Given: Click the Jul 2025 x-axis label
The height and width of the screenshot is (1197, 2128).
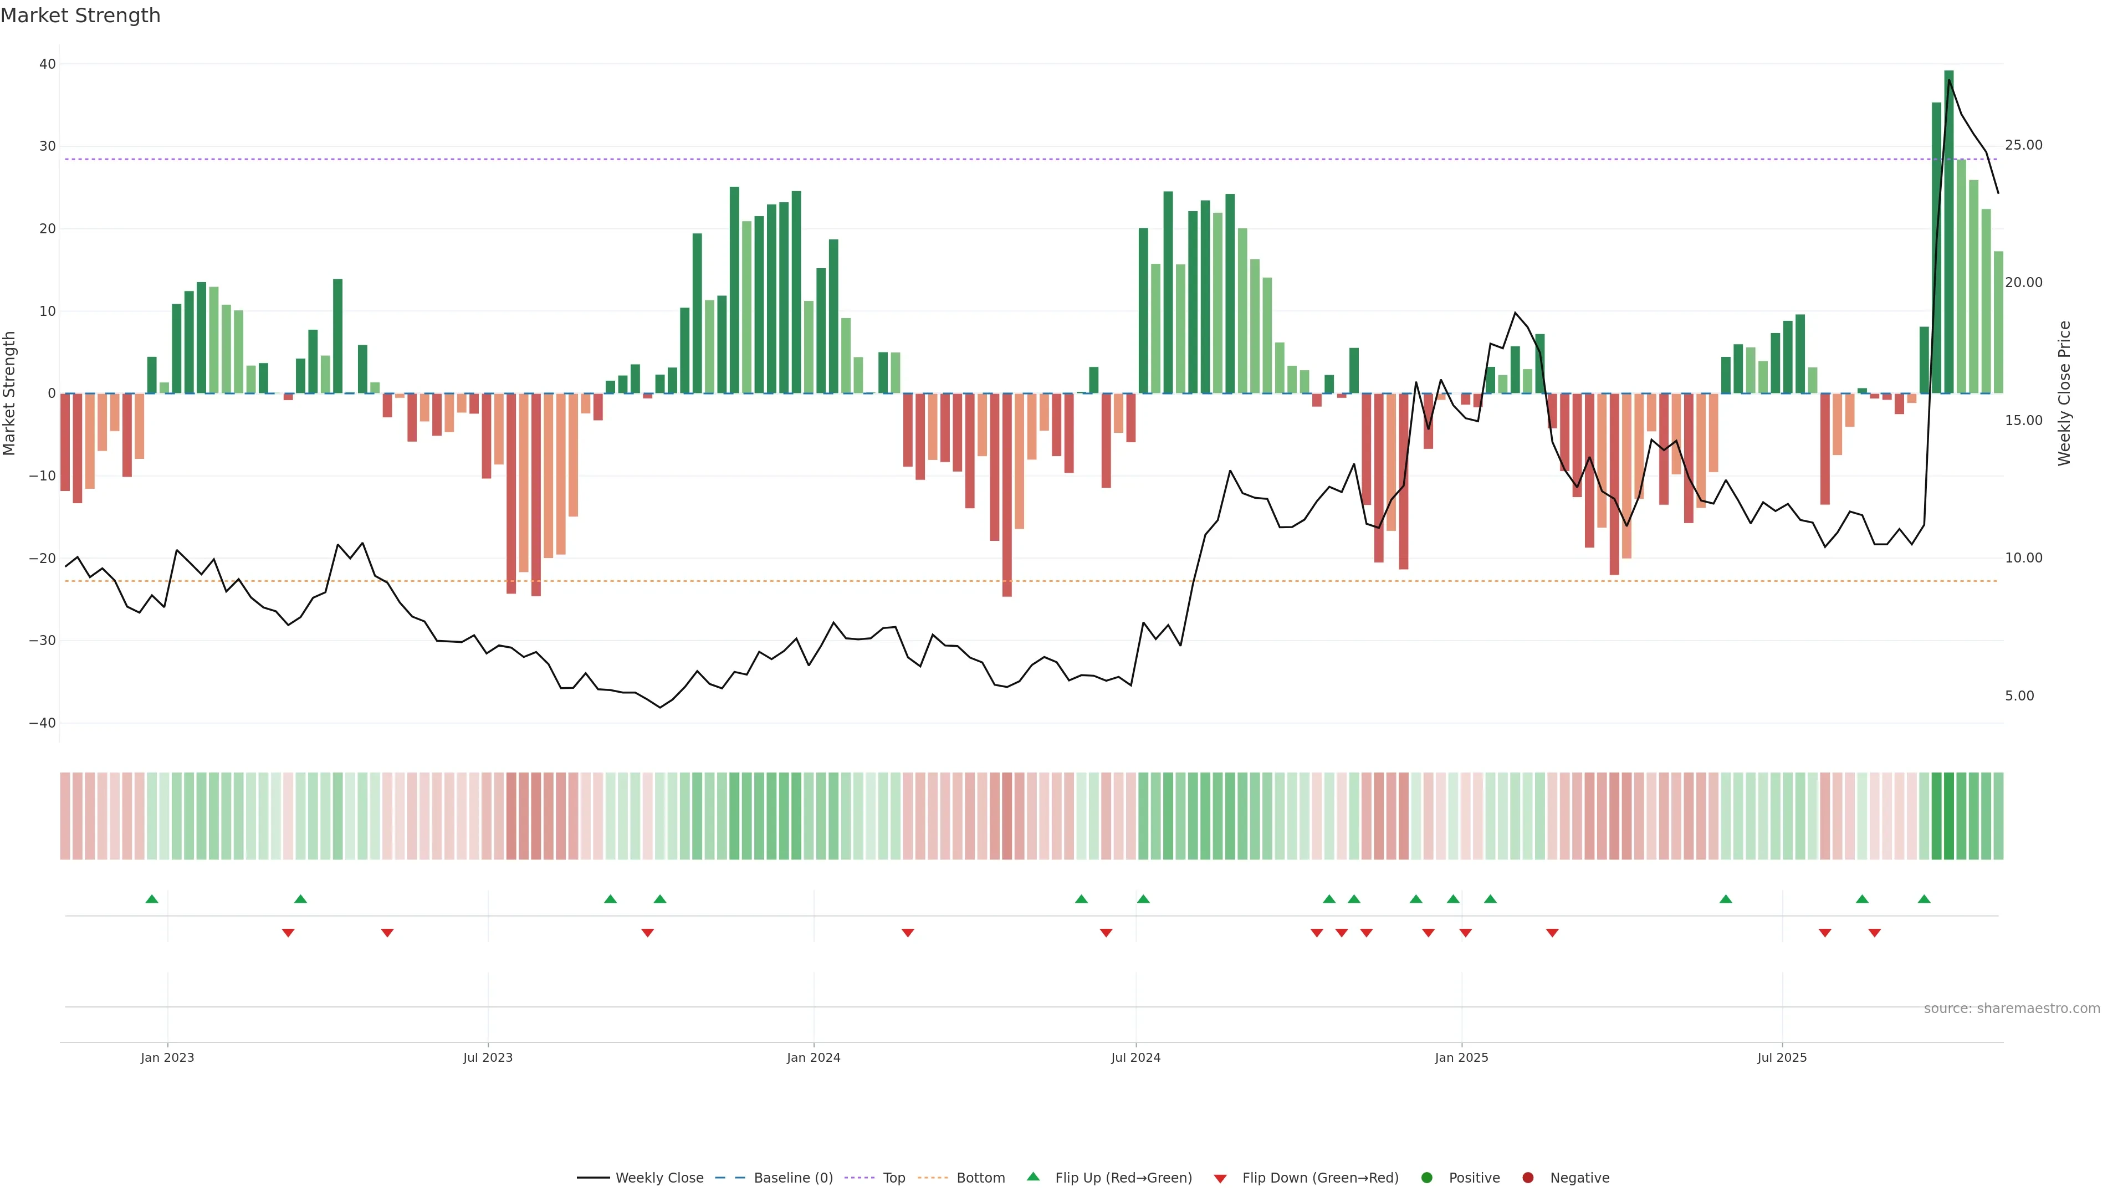Looking at the screenshot, I should [1782, 1057].
